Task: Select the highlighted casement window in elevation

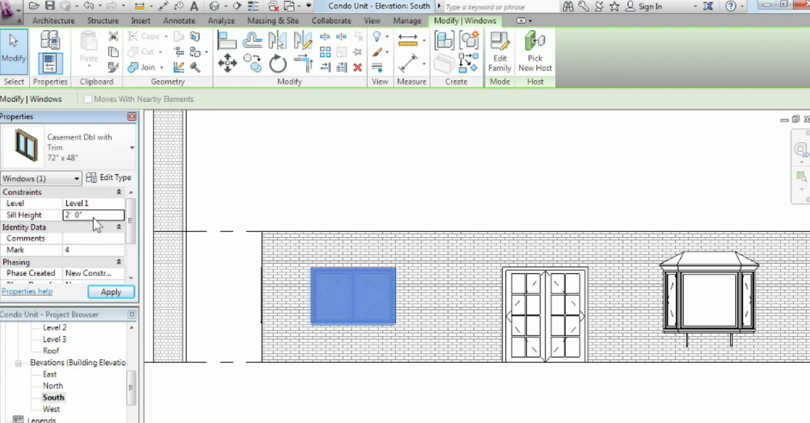Action: click(x=353, y=296)
